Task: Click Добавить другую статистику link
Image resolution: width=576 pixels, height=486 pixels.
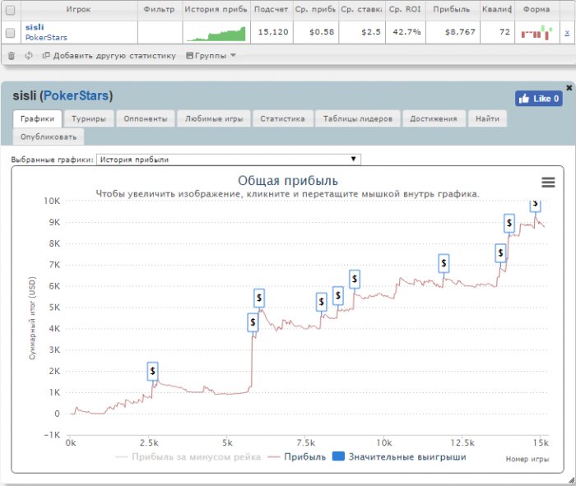Action: pos(109,56)
